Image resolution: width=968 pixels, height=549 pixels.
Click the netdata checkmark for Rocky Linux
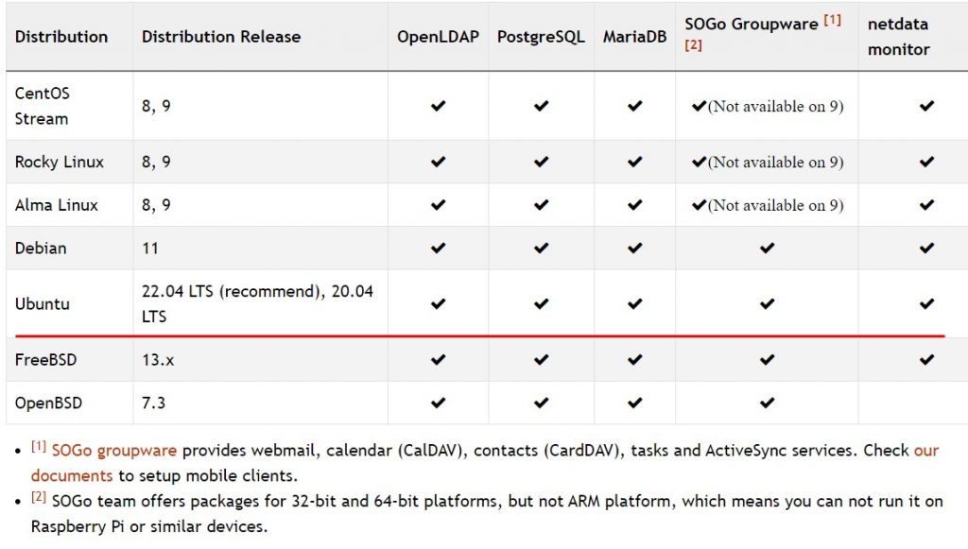926,162
